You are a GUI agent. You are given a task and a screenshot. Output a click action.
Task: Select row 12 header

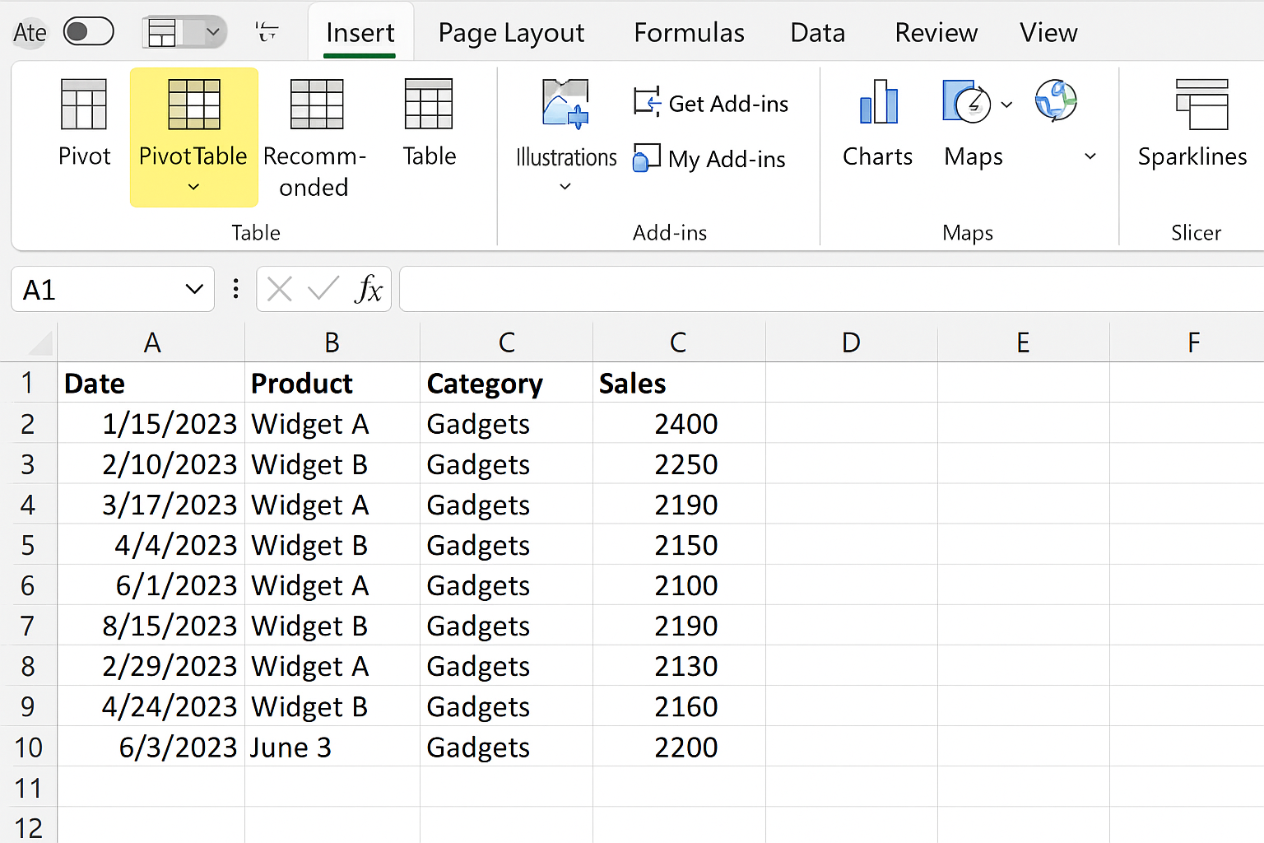point(28,827)
